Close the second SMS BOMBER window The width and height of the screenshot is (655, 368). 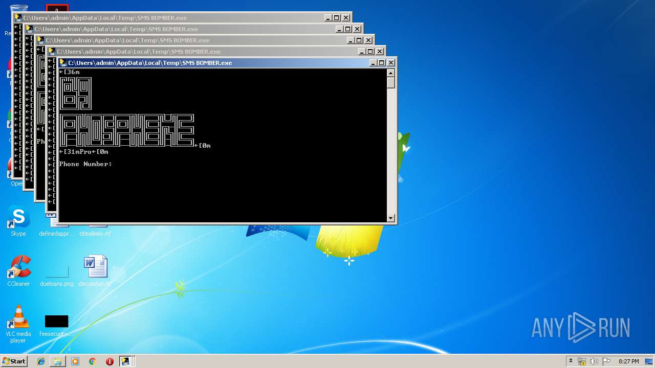(380, 52)
